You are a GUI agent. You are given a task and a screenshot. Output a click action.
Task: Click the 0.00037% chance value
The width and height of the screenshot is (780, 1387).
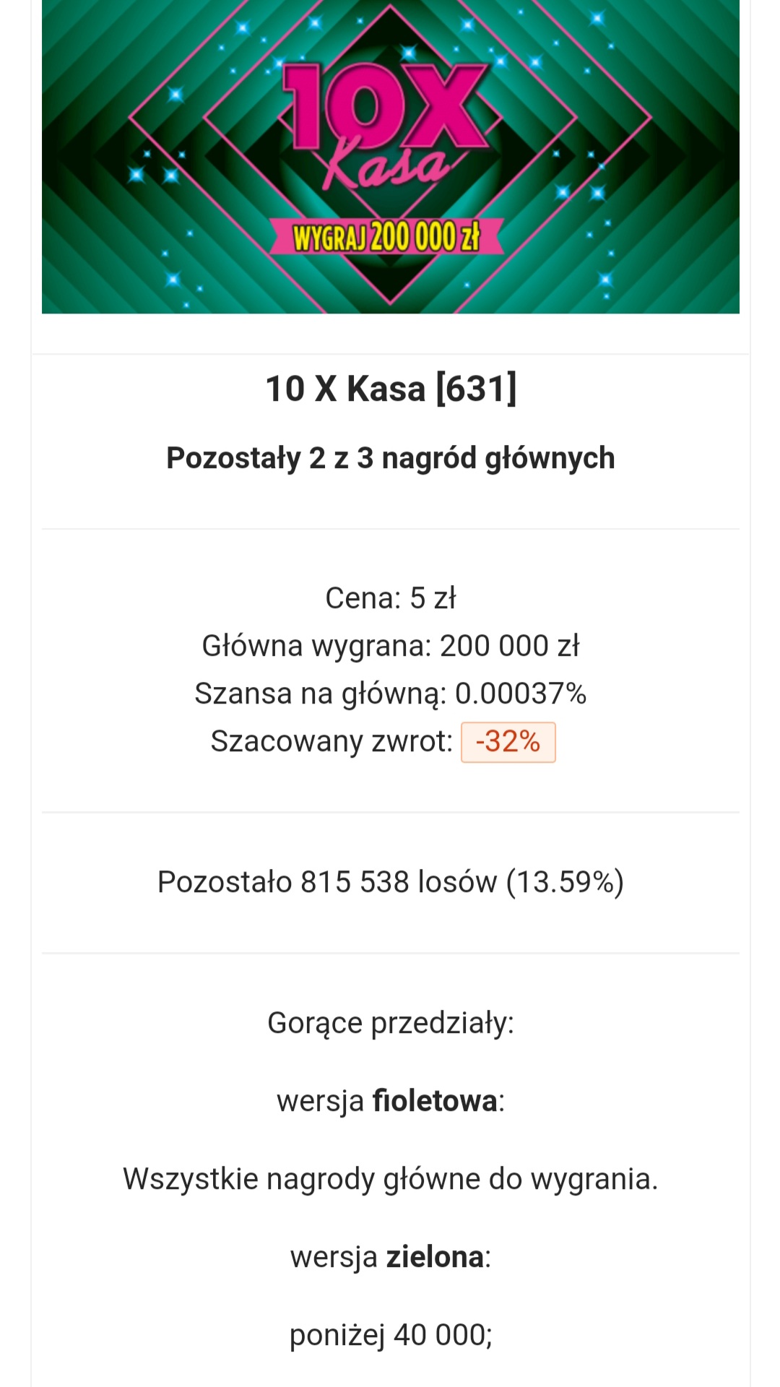tap(521, 693)
